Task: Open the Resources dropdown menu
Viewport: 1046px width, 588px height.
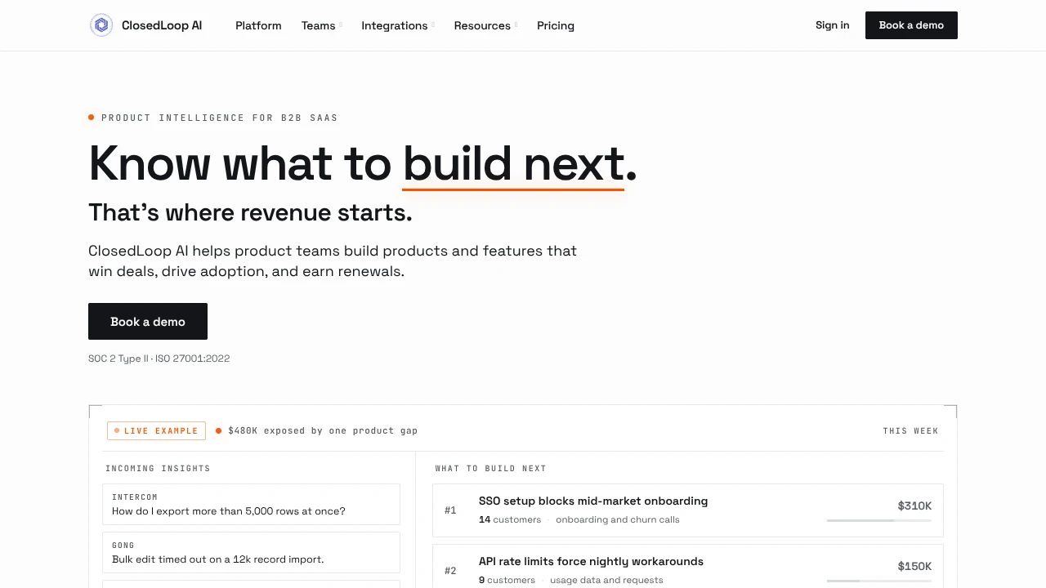Action: (486, 25)
